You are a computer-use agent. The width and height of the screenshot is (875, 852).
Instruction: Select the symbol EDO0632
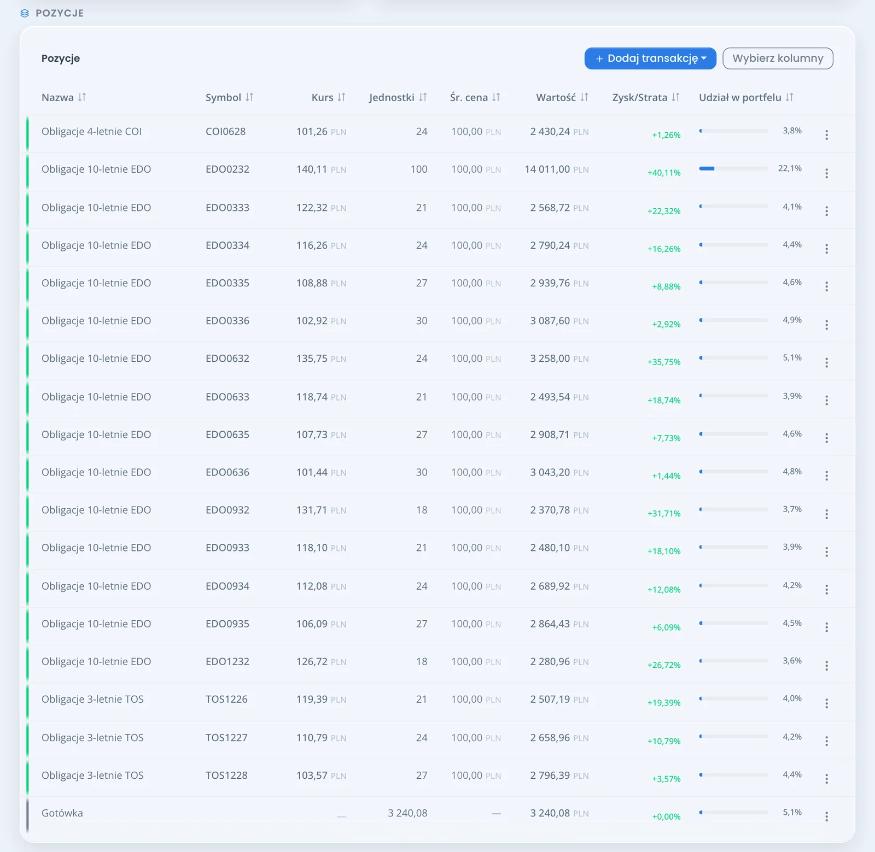coord(227,359)
